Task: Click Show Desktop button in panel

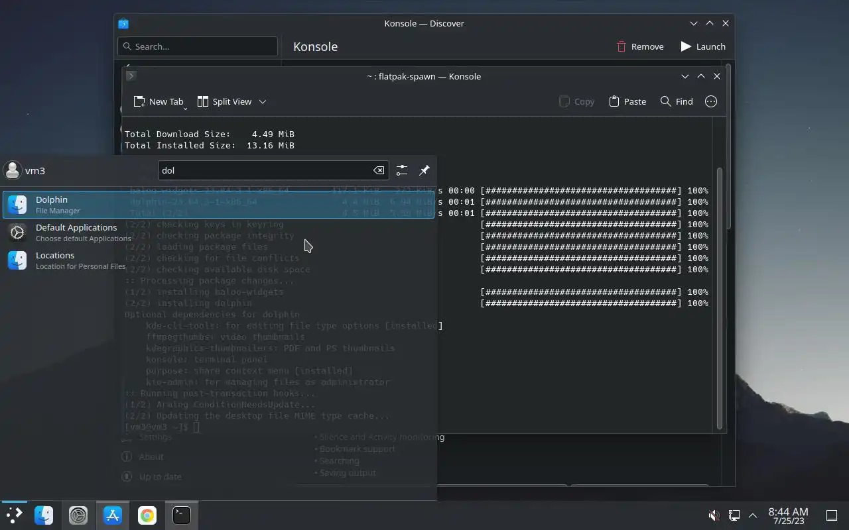Action: (831, 515)
